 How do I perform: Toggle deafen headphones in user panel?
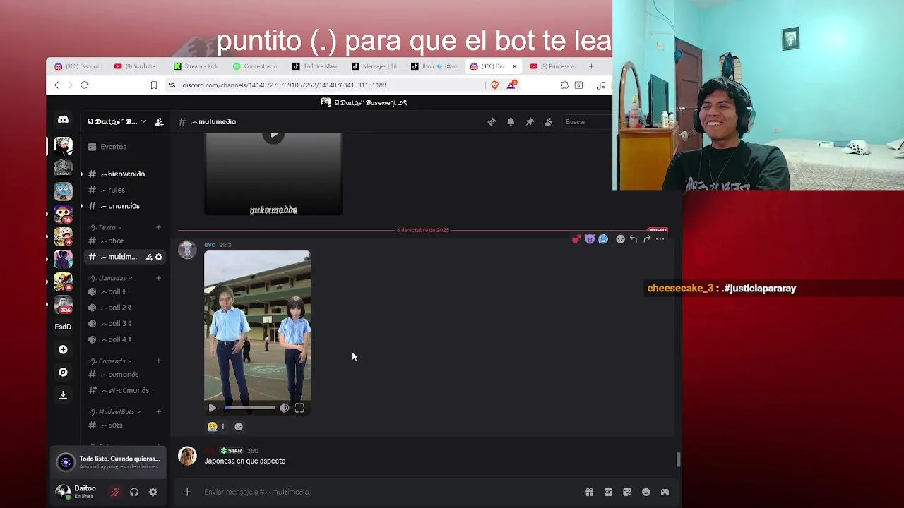tap(134, 492)
